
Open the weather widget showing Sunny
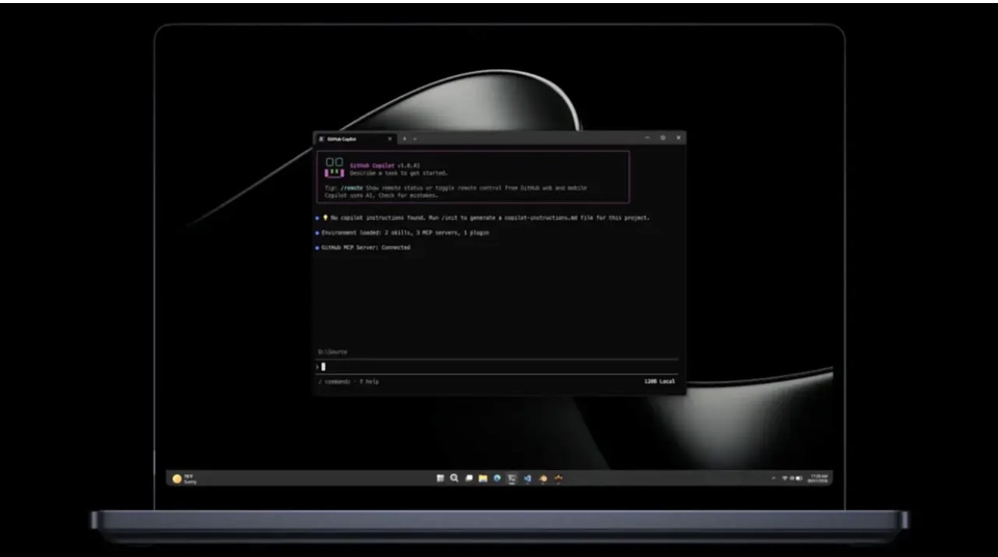pos(184,478)
